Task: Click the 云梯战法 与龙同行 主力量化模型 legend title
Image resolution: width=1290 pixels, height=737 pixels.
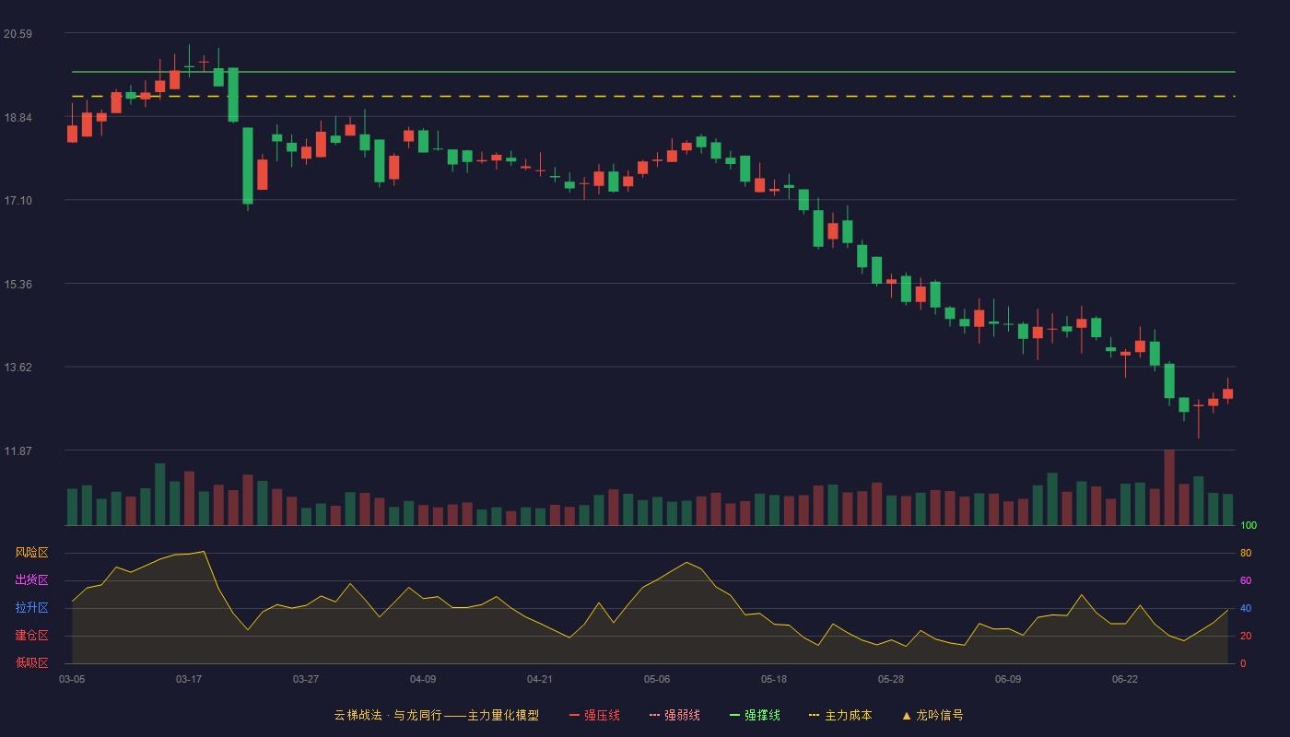Action: [437, 715]
